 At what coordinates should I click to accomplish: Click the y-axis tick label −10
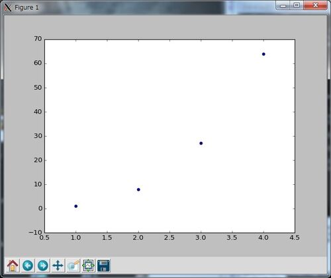pyautogui.click(x=35, y=232)
